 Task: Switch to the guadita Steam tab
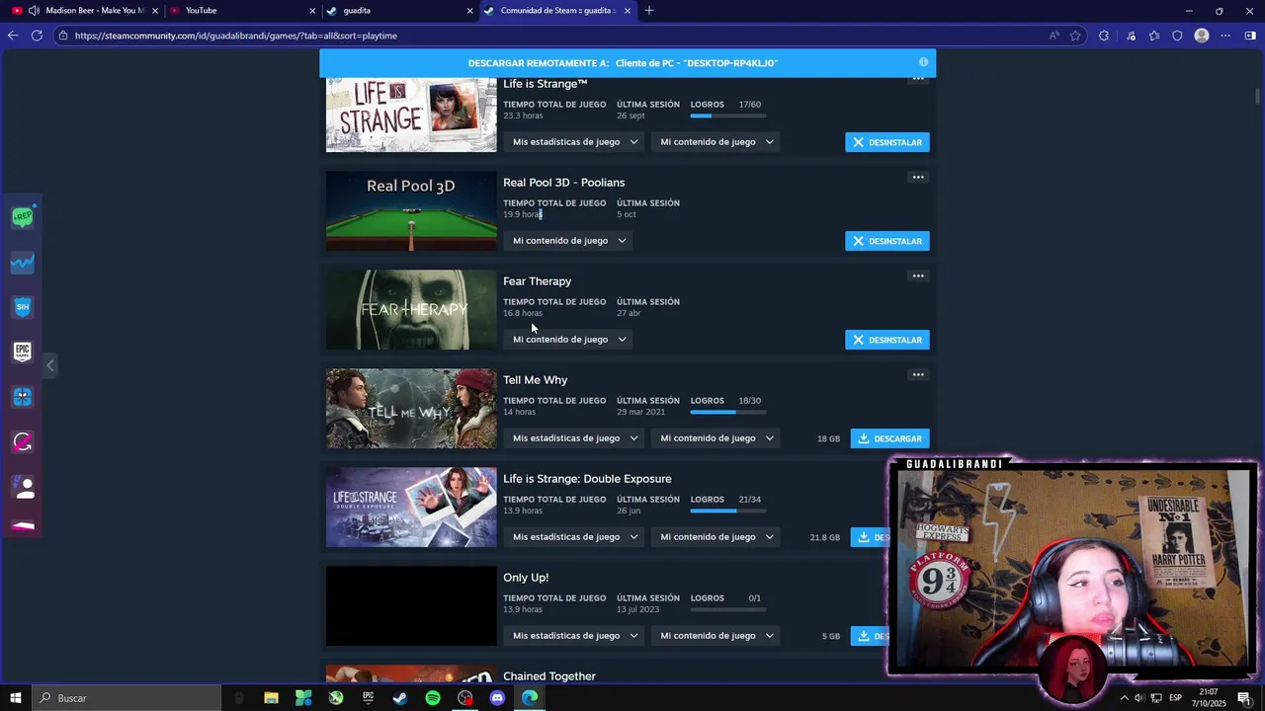(400, 11)
